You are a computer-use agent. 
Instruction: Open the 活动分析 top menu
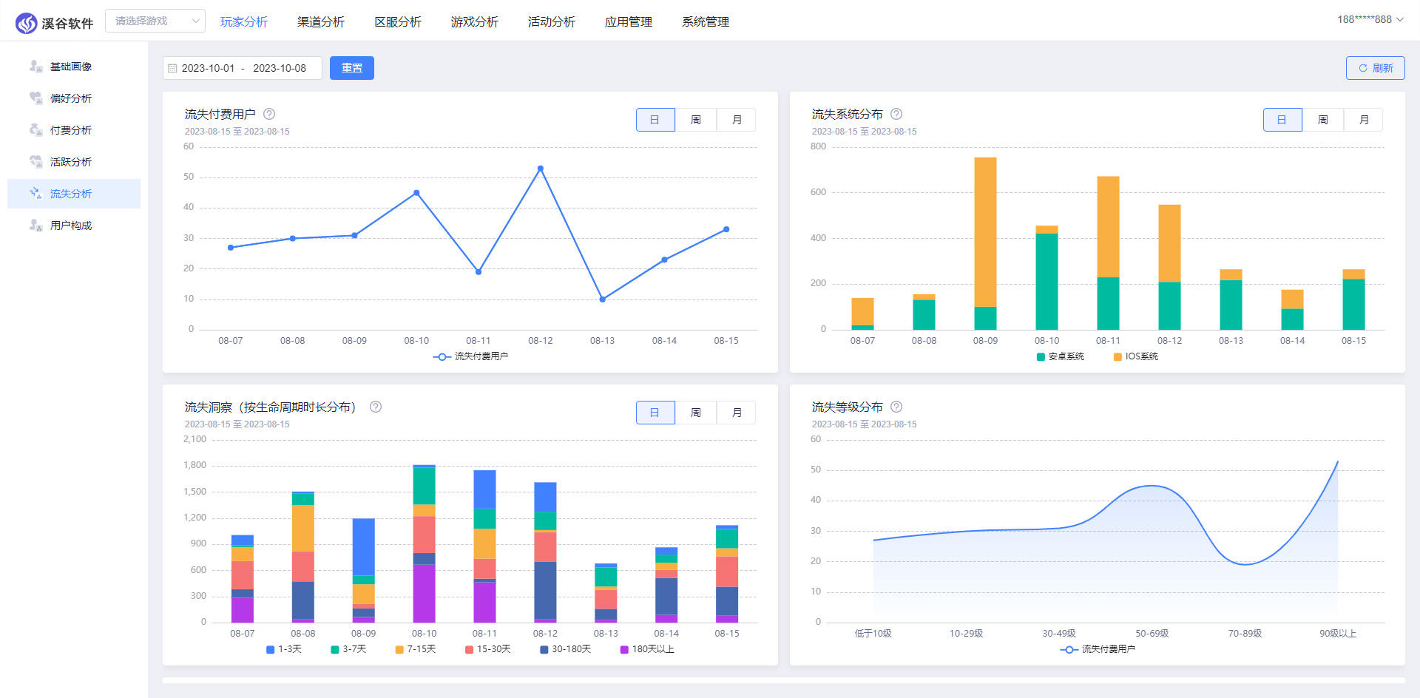pyautogui.click(x=552, y=22)
